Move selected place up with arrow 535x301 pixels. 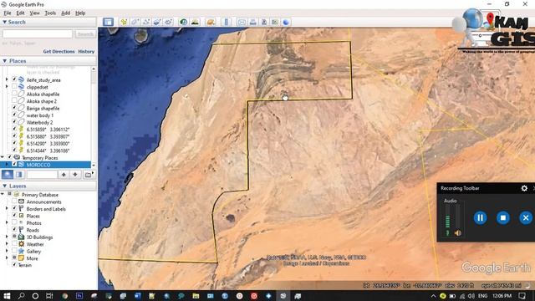pyautogui.click(x=64, y=175)
